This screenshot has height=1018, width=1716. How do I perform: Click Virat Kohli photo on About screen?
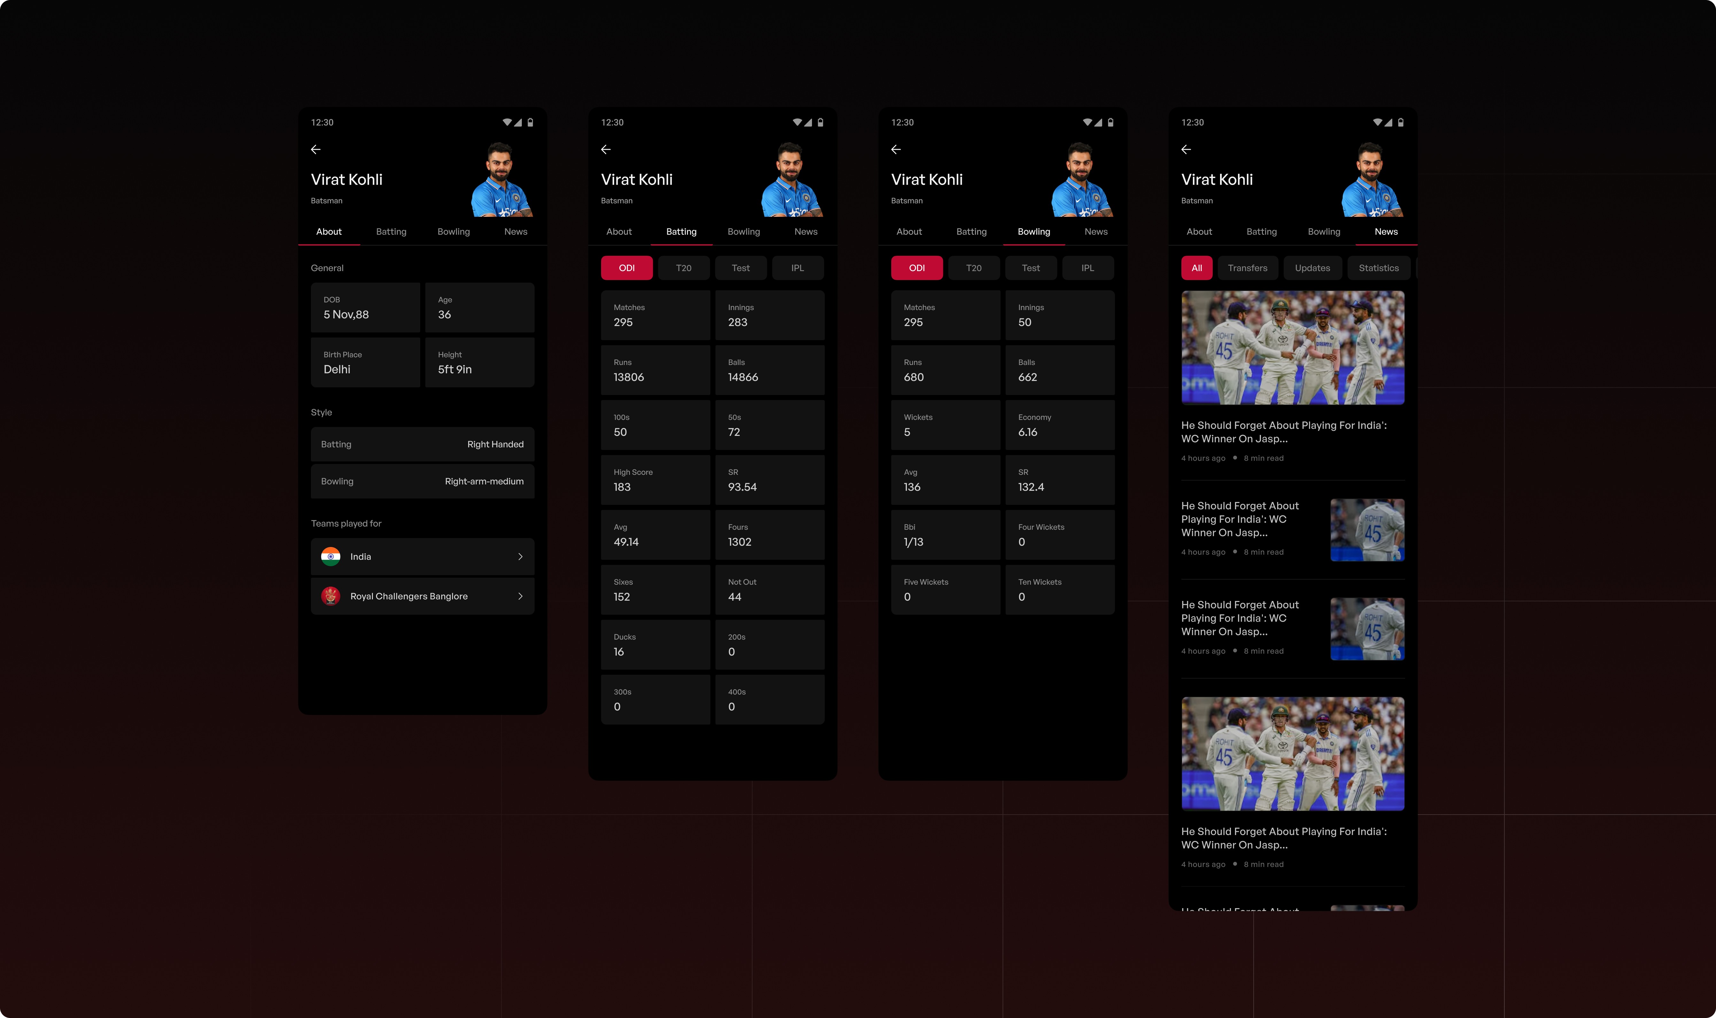coord(501,180)
